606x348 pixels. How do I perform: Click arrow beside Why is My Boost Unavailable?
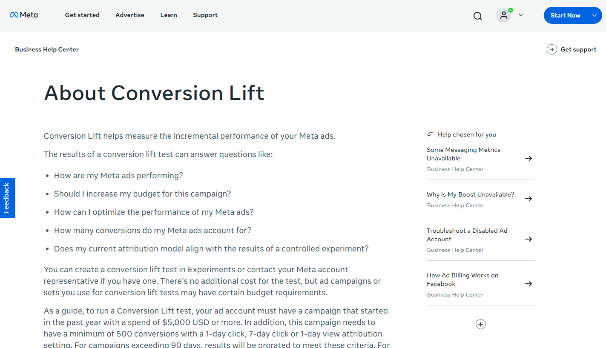click(528, 199)
